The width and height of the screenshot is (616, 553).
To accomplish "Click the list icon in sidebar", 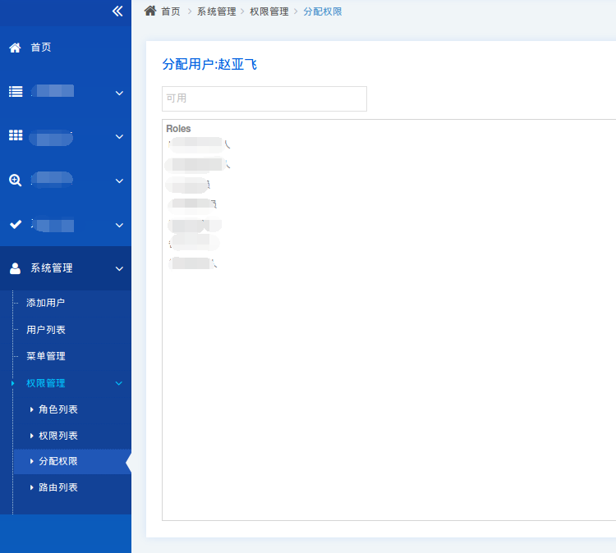I will point(15,92).
